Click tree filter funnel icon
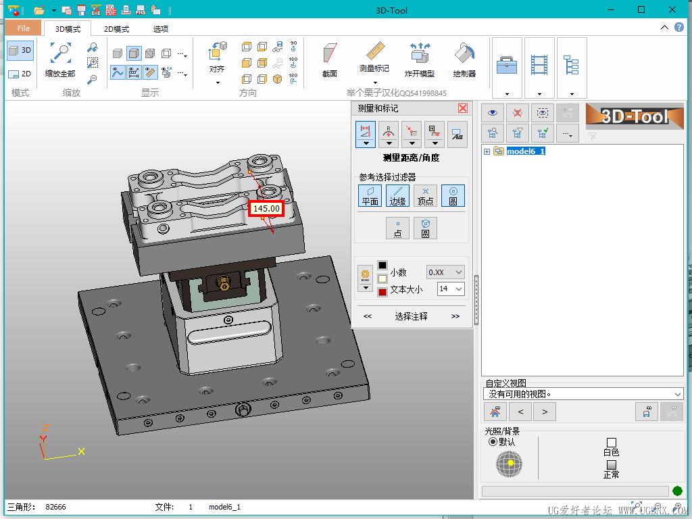Screen dimensions: 692x519 [518, 133]
